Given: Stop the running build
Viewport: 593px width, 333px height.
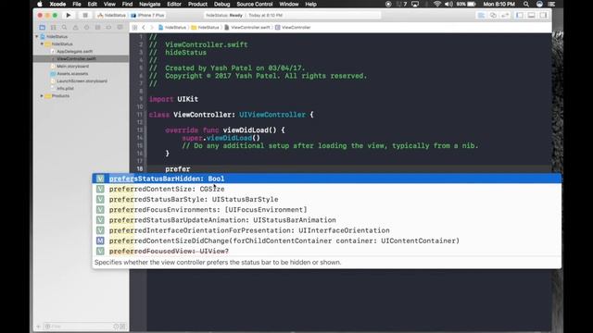Looking at the screenshot, I should 85,15.
